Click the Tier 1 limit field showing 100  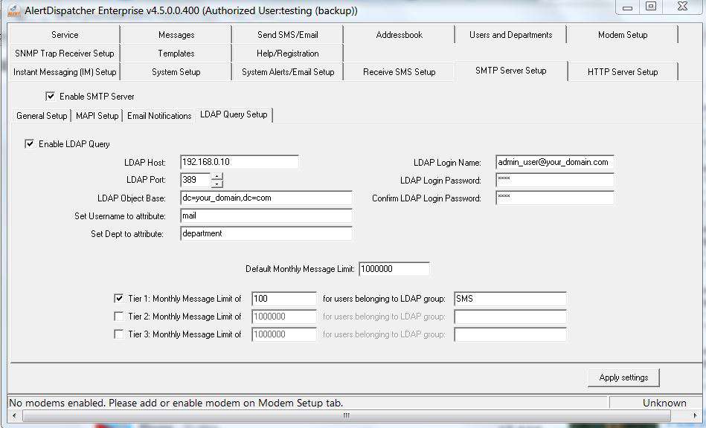point(284,299)
